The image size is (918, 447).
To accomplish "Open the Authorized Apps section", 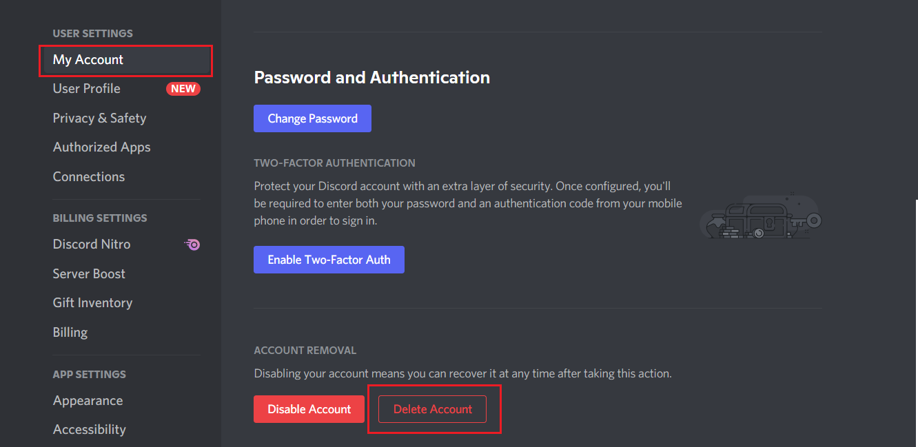I will click(101, 147).
